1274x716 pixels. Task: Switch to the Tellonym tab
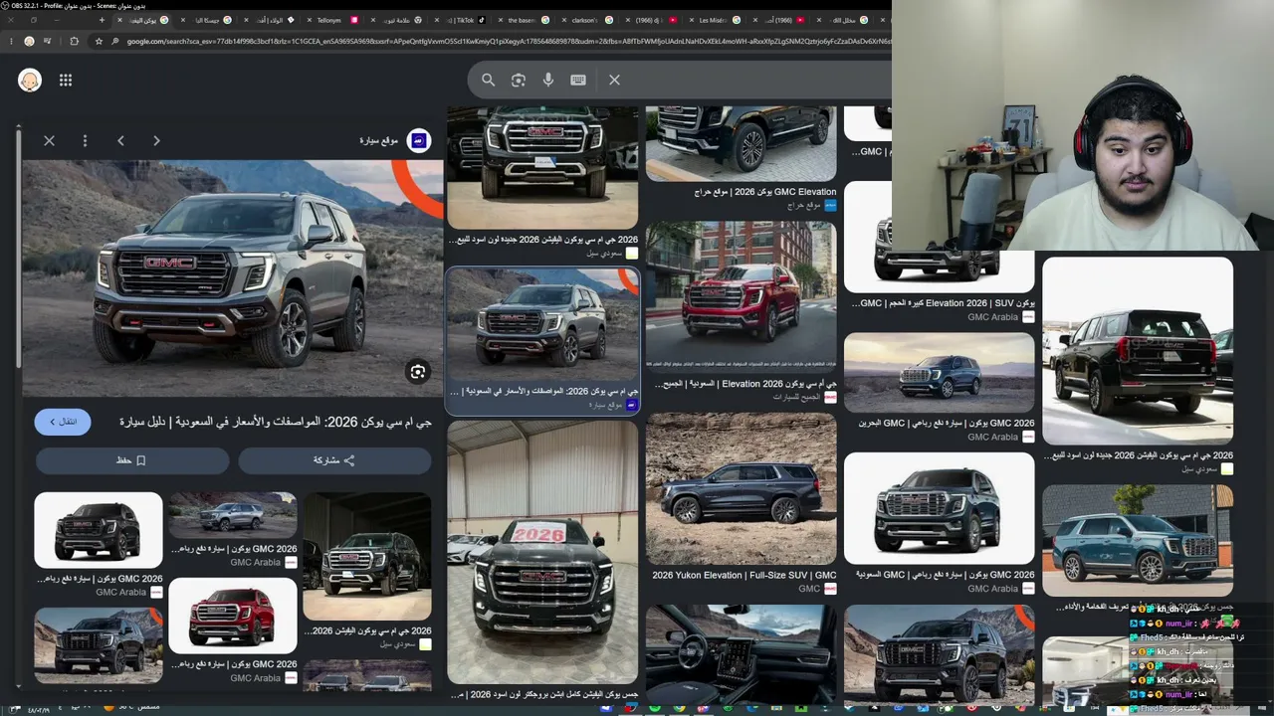(333, 20)
